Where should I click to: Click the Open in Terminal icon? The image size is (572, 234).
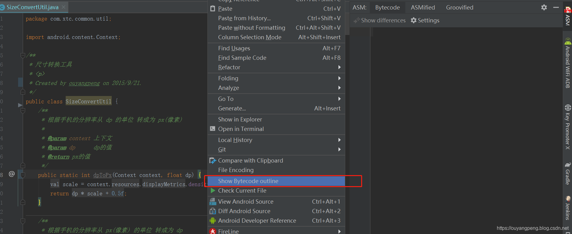[213, 129]
